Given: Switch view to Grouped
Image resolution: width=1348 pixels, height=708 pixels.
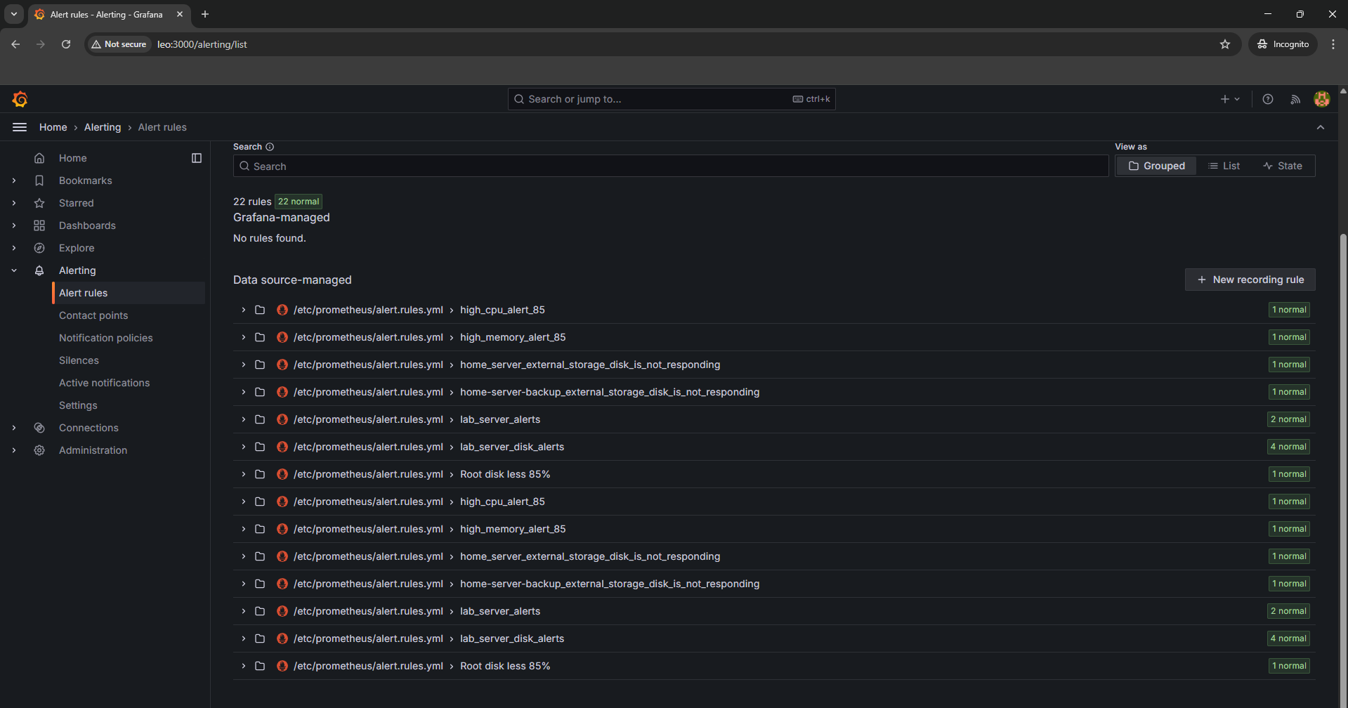Looking at the screenshot, I should point(1156,166).
